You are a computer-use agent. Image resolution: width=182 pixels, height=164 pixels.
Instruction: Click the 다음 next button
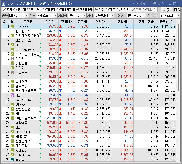pos(177,10)
